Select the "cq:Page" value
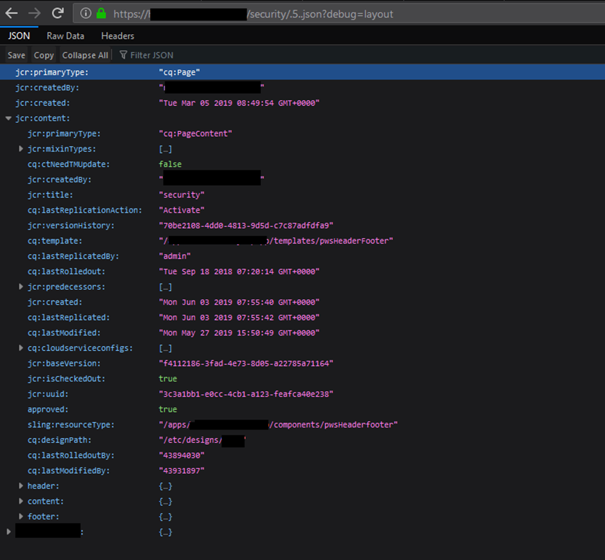This screenshot has height=560, width=605. [x=180, y=73]
